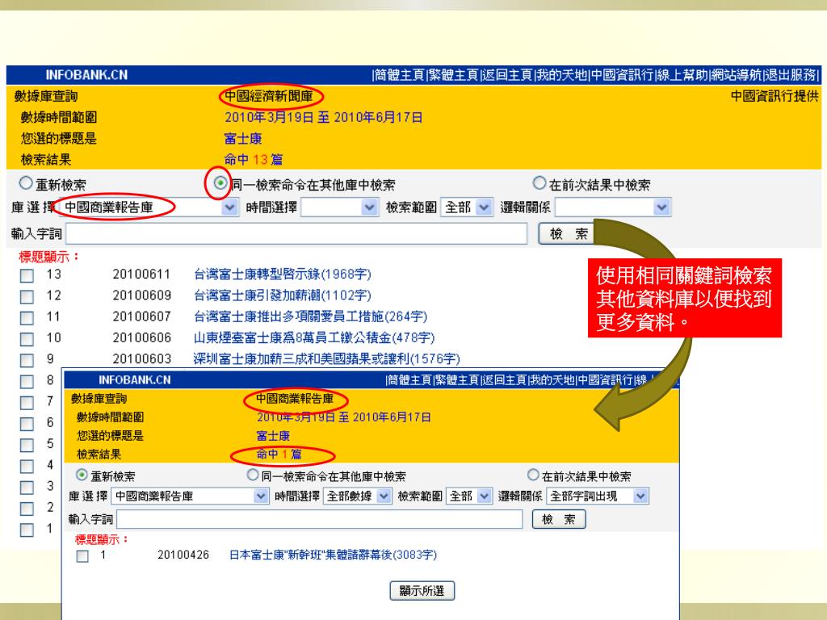The height and width of the screenshot is (620, 827).
Task: Open 我的天地 in top navigation bar
Action: tap(562, 75)
